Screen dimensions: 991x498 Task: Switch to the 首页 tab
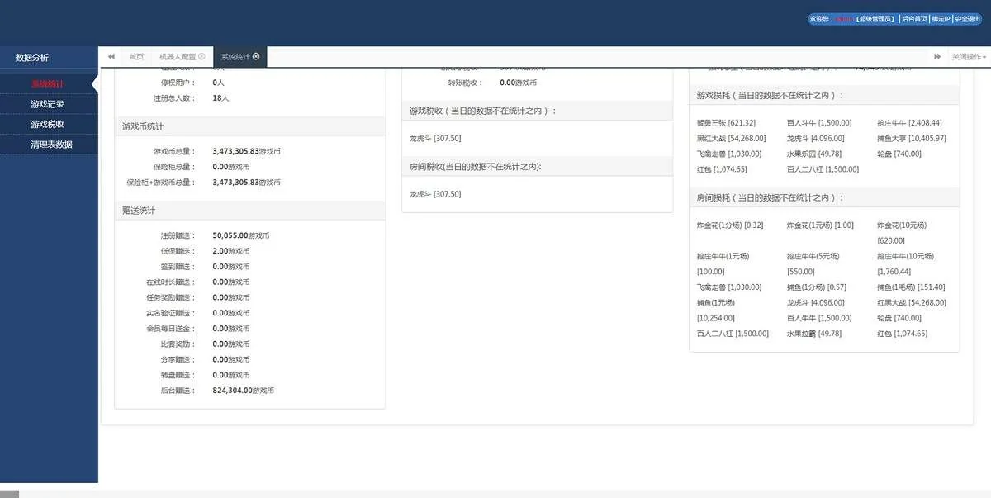tap(135, 57)
